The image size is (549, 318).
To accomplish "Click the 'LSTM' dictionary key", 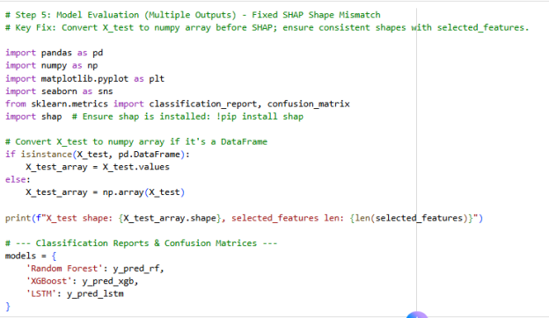I will click(41, 293).
